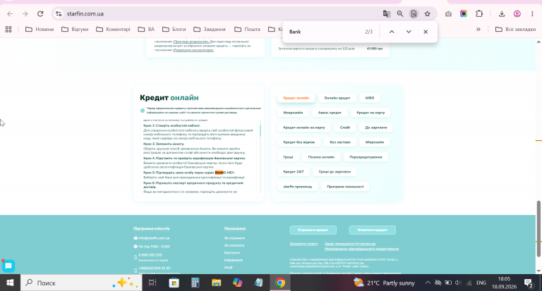Click the Оплатити кредит footer button
Image resolution: width=542 pixels, height=291 pixels.
pyautogui.click(x=373, y=230)
